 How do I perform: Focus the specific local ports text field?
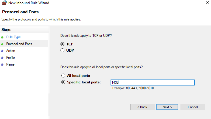point(152,82)
